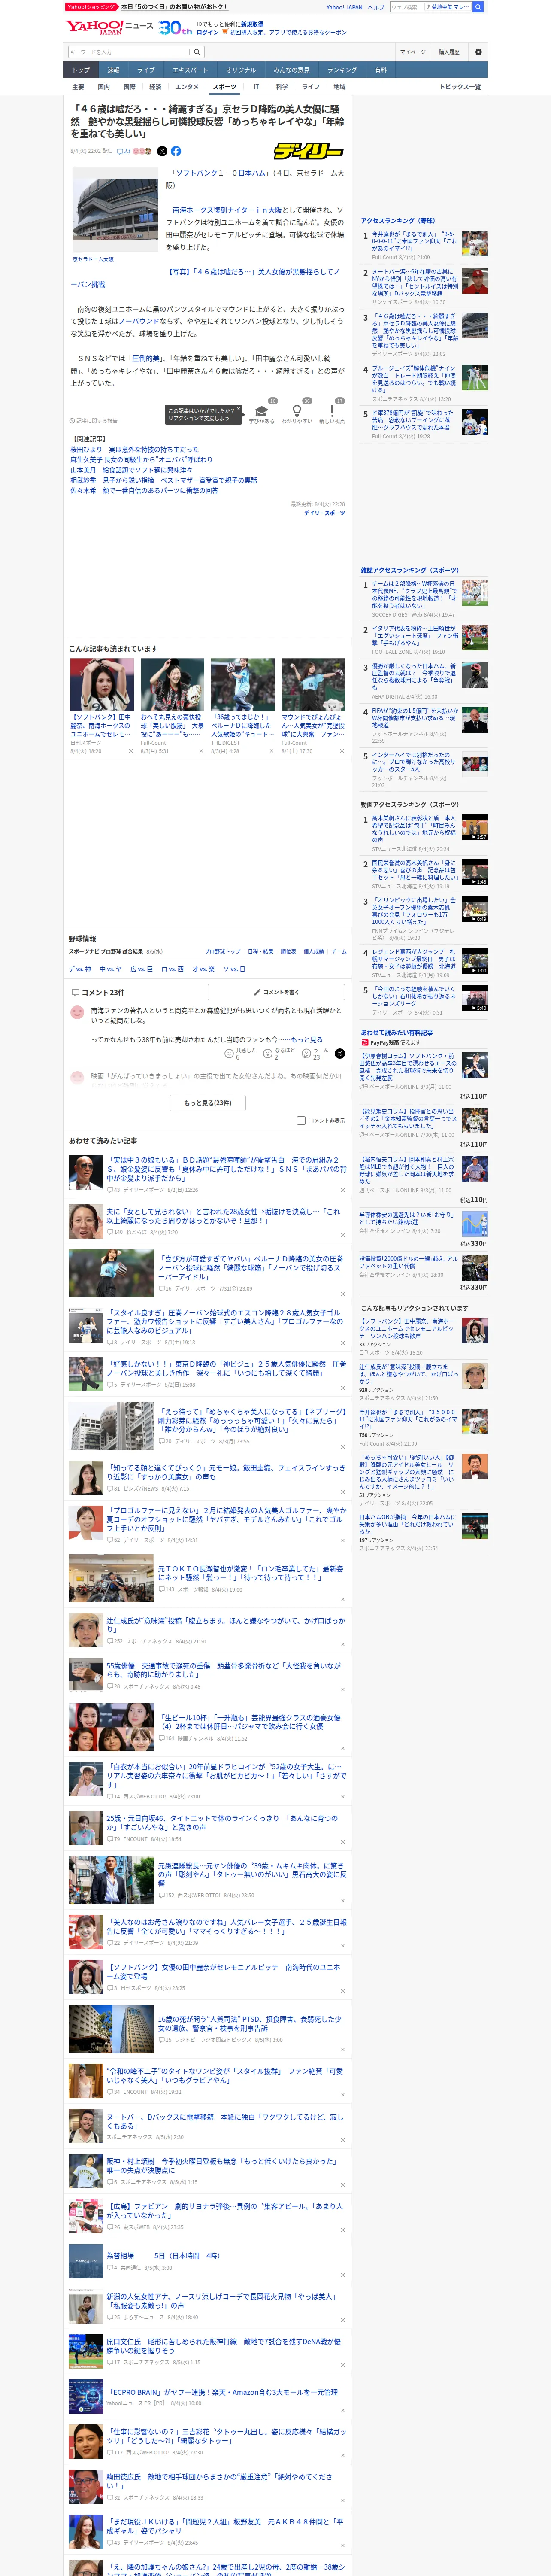Open the プロ野球トップ link

pyautogui.click(x=222, y=951)
